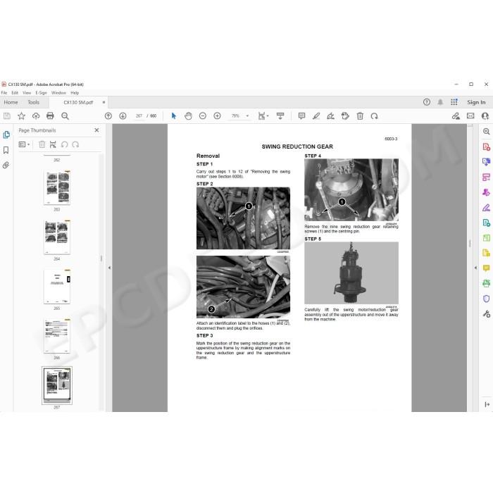Screen dimensions: 493x493
Task: Open the scrolling mode toolbar icon
Action: click(280, 116)
